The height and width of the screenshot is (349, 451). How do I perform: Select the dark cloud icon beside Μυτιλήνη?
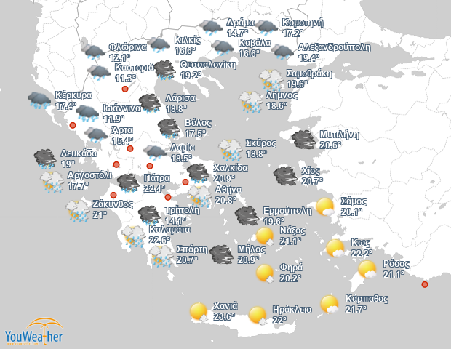pyautogui.click(x=303, y=140)
